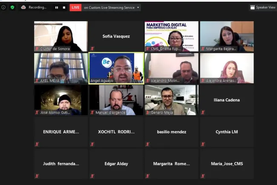Pause the recording

pyautogui.click(x=56, y=7)
